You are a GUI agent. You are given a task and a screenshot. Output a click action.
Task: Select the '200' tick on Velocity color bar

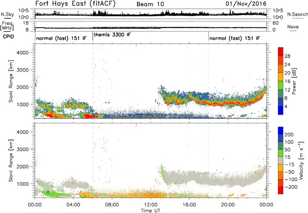click(x=289, y=135)
